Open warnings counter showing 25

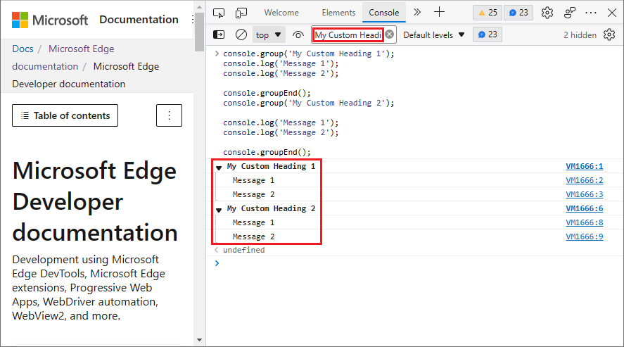(488, 13)
